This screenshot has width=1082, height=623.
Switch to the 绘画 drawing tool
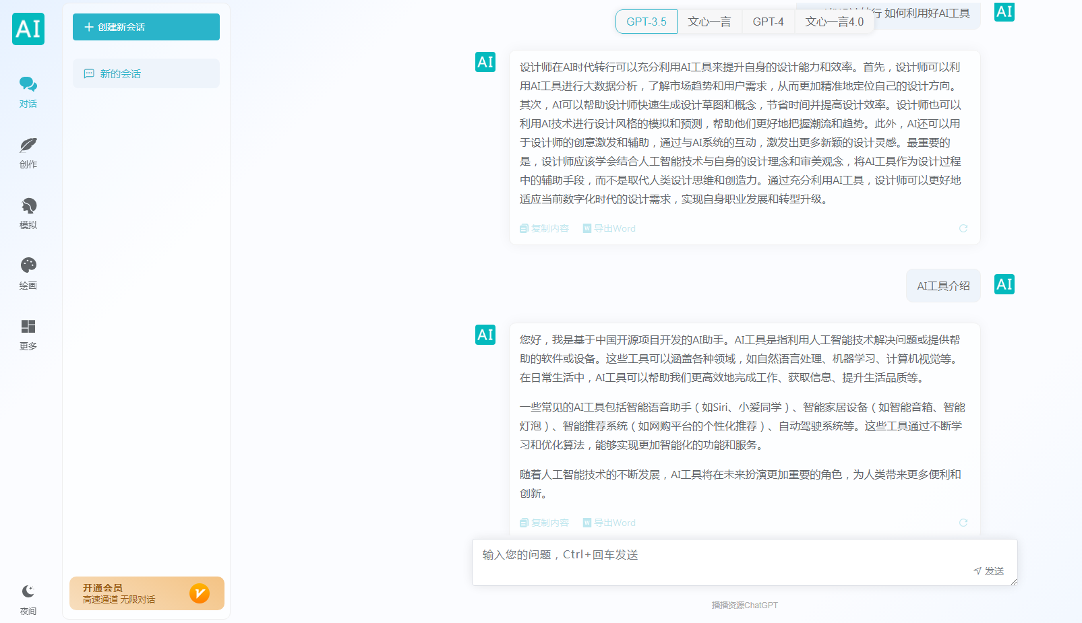(28, 272)
